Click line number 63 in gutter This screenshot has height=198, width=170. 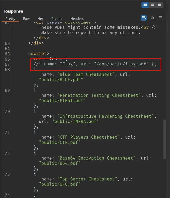pyautogui.click(x=7, y=44)
